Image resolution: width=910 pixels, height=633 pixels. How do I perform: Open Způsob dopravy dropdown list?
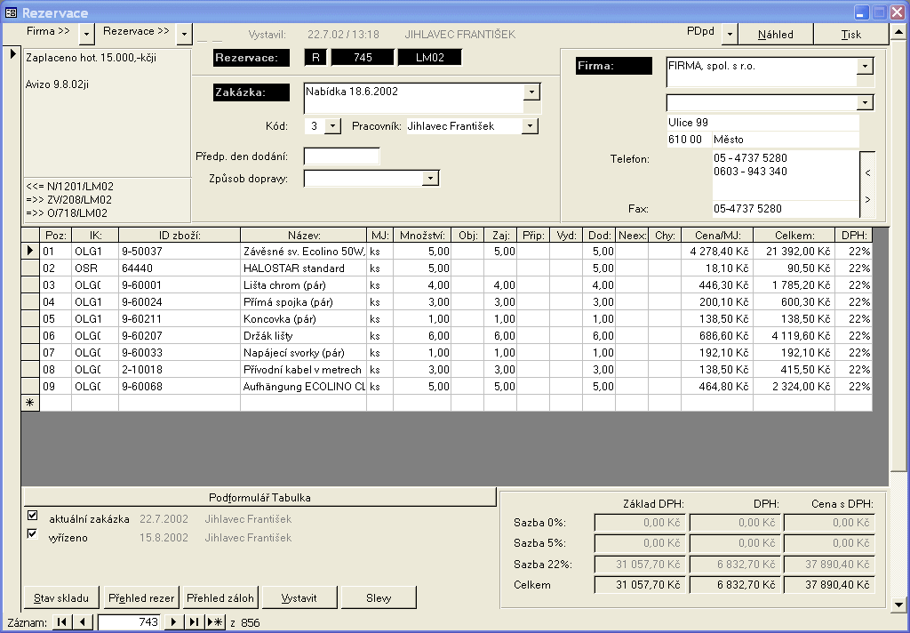pos(430,179)
